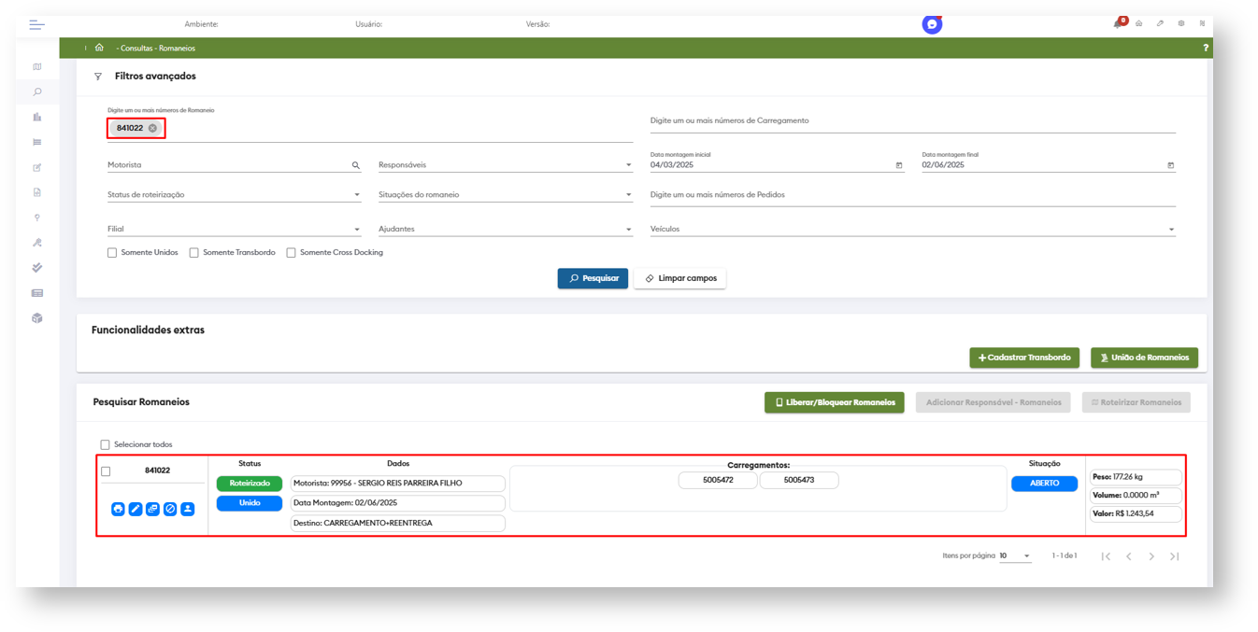Screen dimensions: 1258x632
Task: Remove the 841022 chip from Romaneio filter
Action: (x=152, y=129)
